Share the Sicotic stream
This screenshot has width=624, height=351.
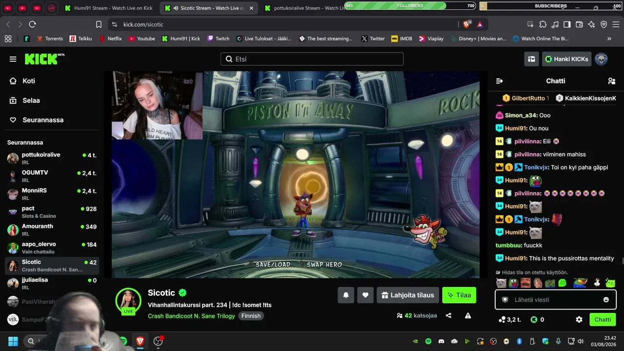pyautogui.click(x=448, y=315)
